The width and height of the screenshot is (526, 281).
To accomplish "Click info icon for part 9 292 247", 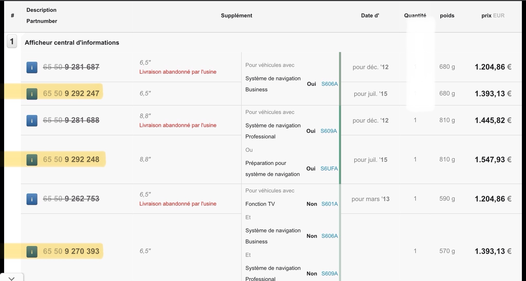I will point(32,94).
